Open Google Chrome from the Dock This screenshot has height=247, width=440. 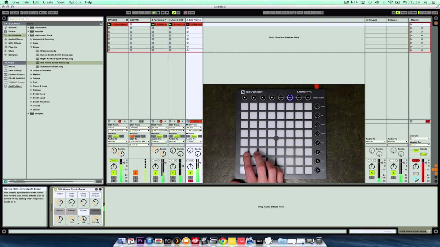click(223, 241)
